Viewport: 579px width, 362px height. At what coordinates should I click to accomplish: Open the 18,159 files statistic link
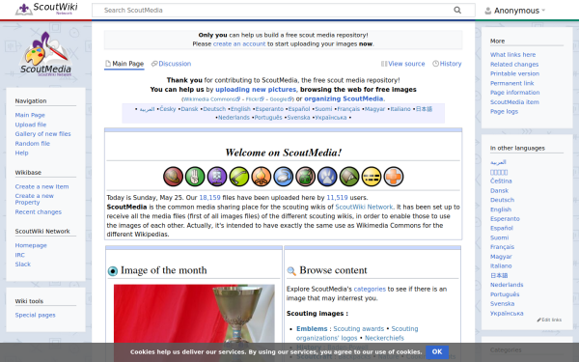click(x=209, y=198)
